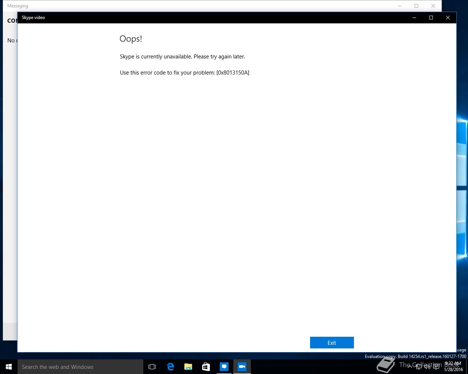Viewport: 468px width, 374px height.
Task: Close the Messaging window behind Skype
Action: 433,6
